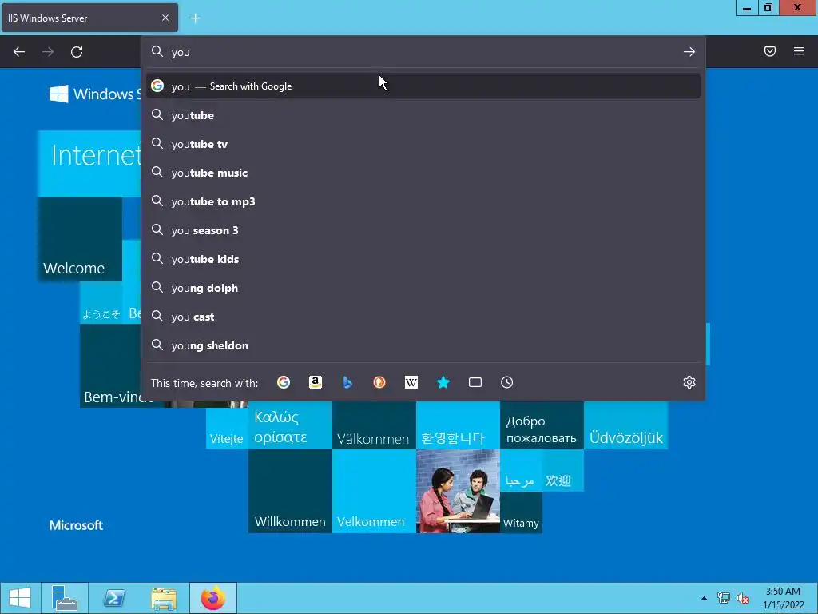This screenshot has height=614, width=818.
Task: Select the 'youtube tv' suggestion
Action: 423,144
